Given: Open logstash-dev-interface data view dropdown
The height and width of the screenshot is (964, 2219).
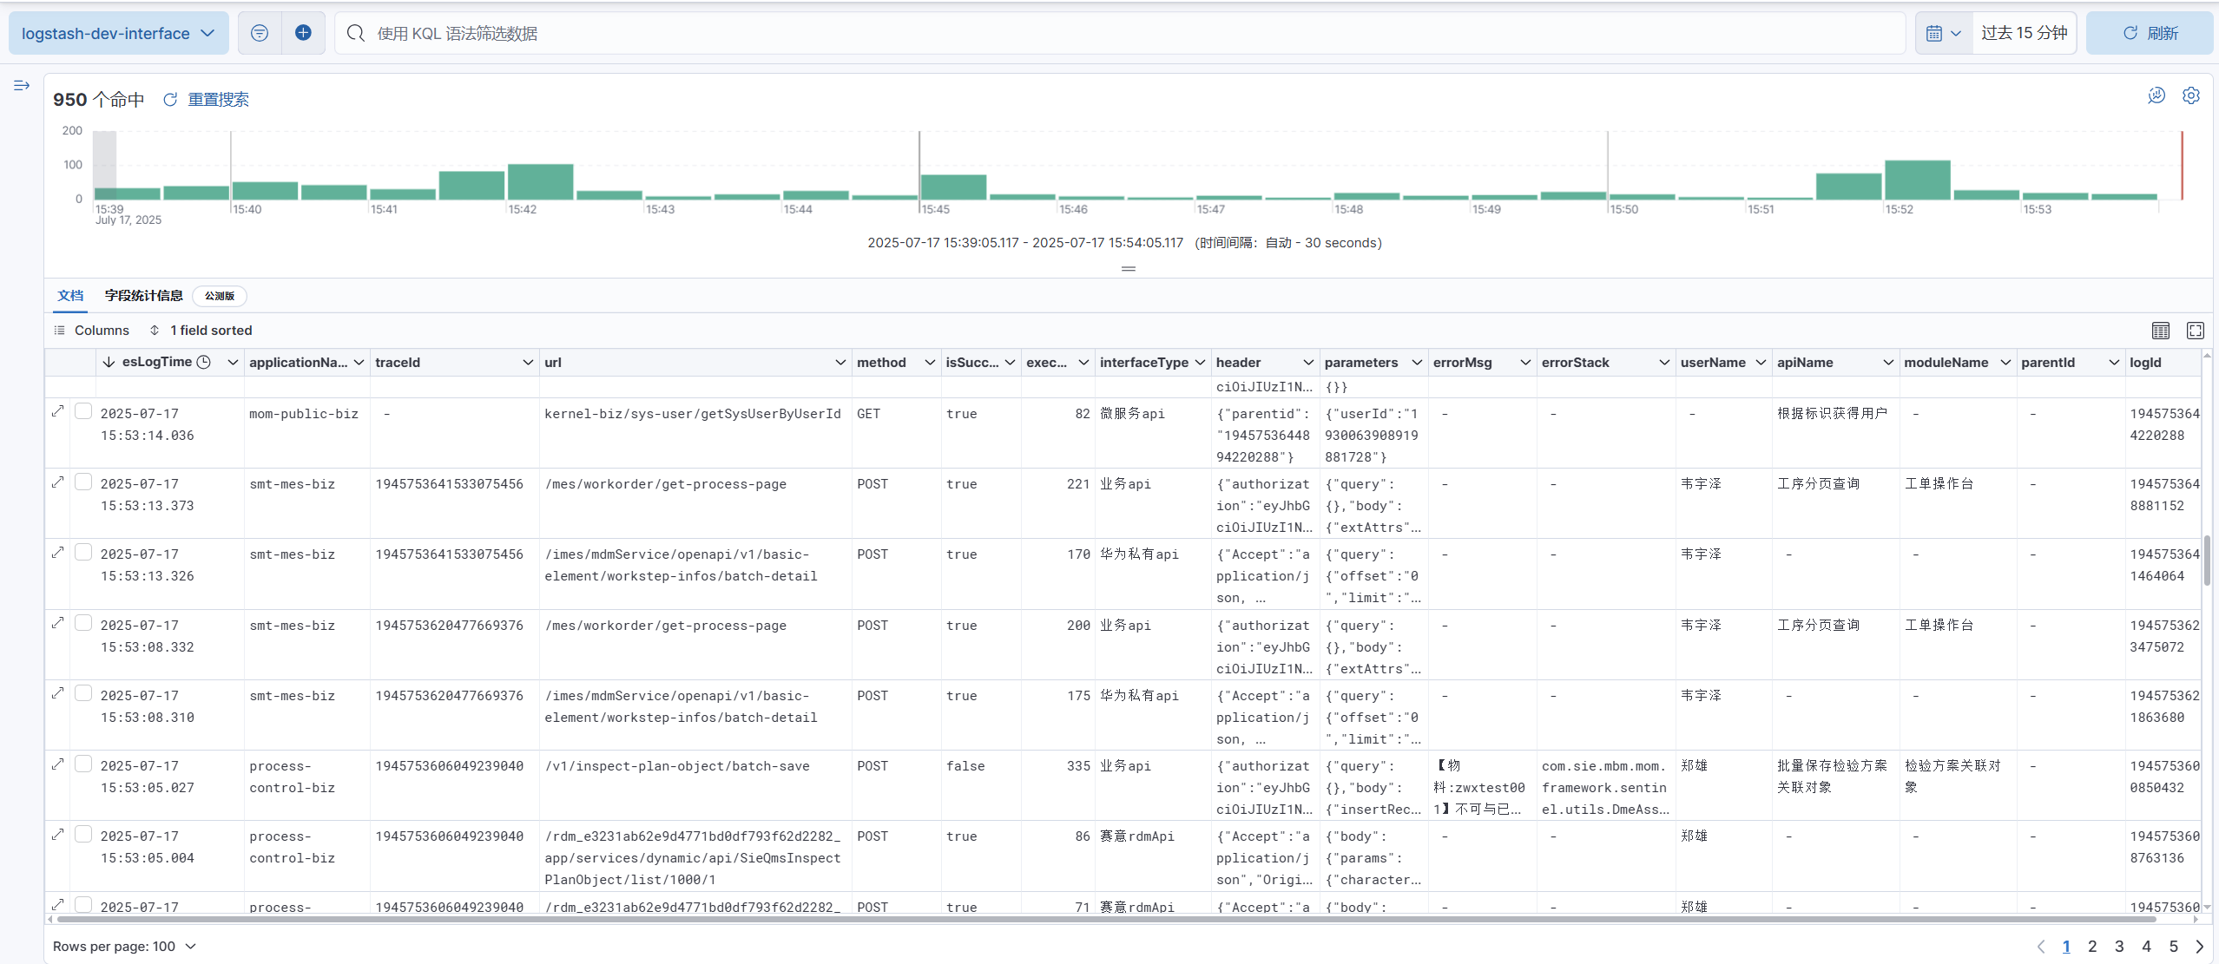Looking at the screenshot, I should click(118, 33).
